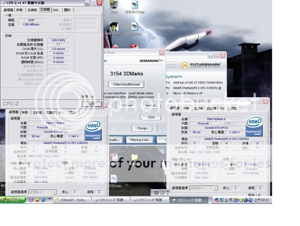Open the 新資料夾 desktop folder
Viewport: 300px width, 226px height.
pos(135,159)
